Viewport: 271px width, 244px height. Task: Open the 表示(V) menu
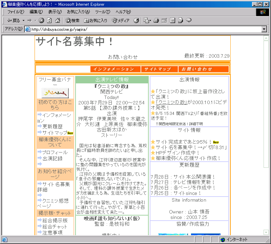tap(55, 12)
